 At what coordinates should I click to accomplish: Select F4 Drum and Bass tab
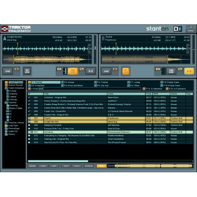(x=72, y=86)
